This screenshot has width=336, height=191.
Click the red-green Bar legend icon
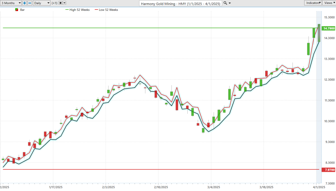17,10
